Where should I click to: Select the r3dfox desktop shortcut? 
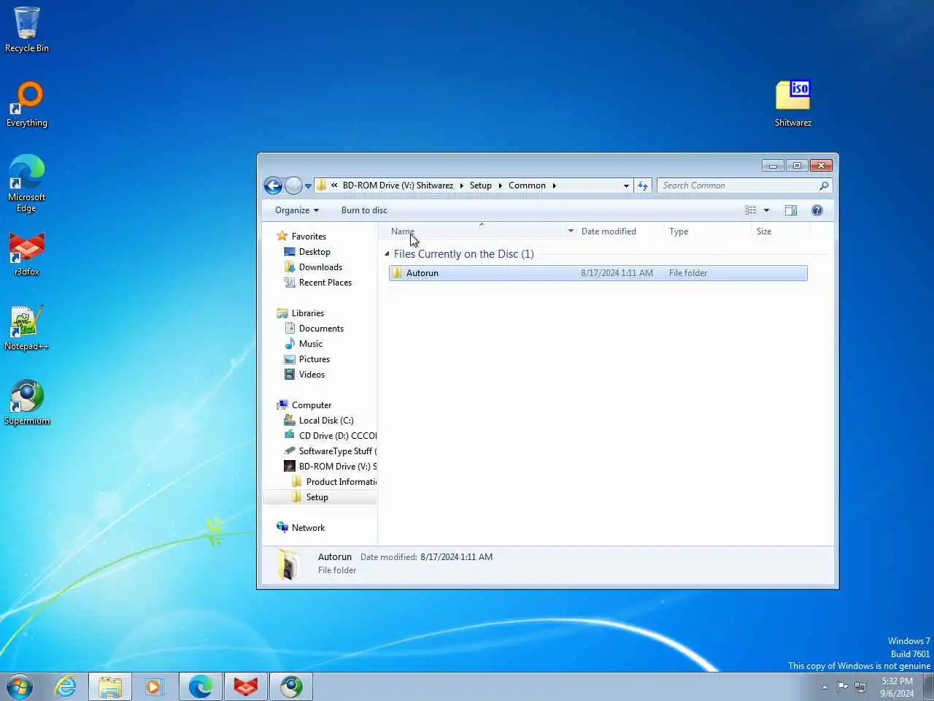click(27, 254)
